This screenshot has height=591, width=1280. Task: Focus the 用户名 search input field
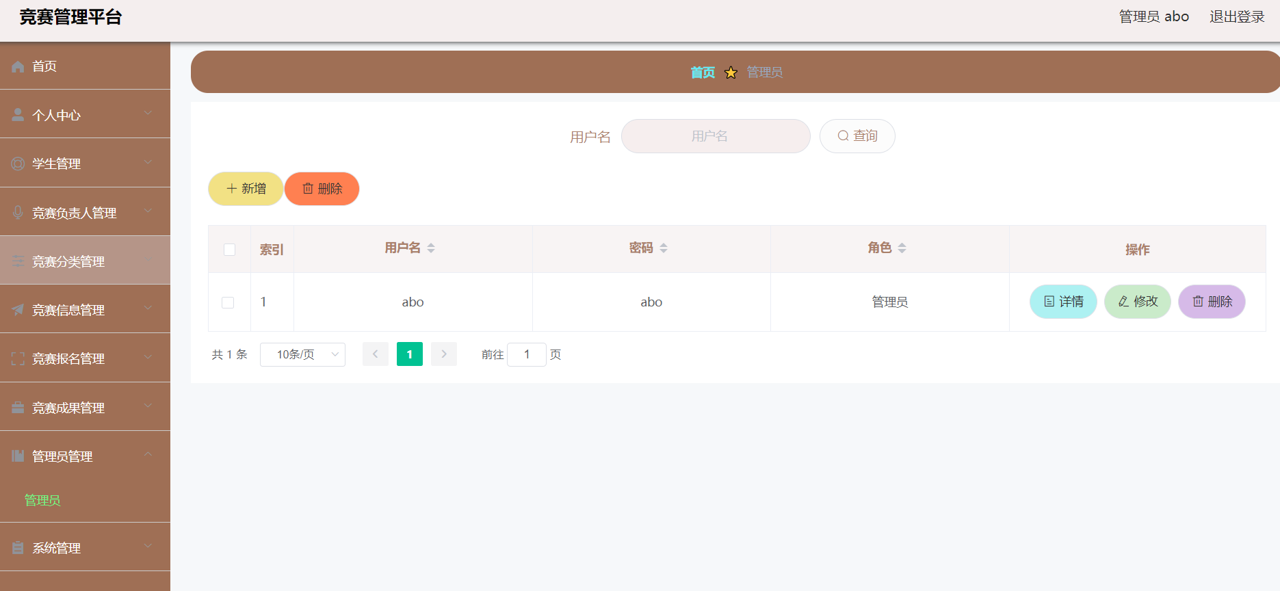click(x=716, y=136)
